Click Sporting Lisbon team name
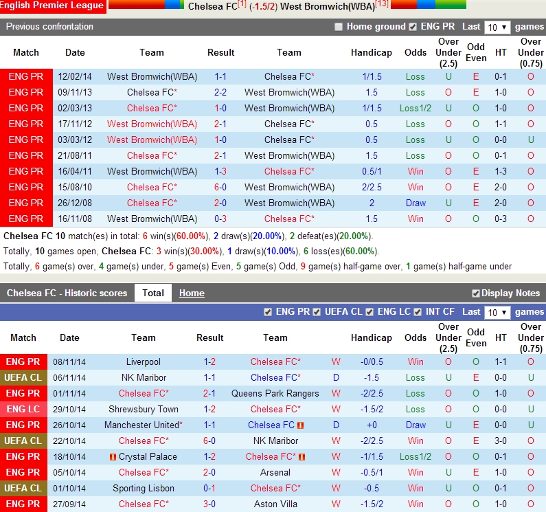 tap(143, 489)
